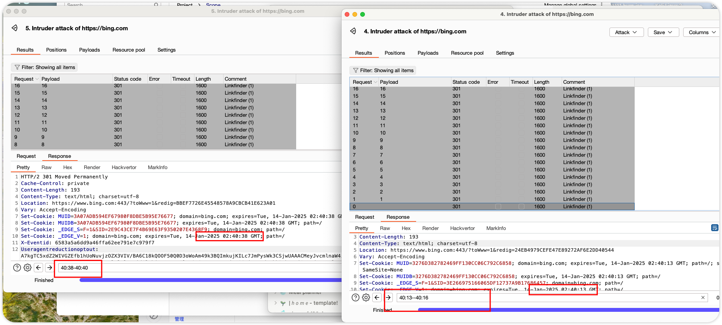
Task: Switch to Hex view in attack 5 response
Action: click(68, 168)
